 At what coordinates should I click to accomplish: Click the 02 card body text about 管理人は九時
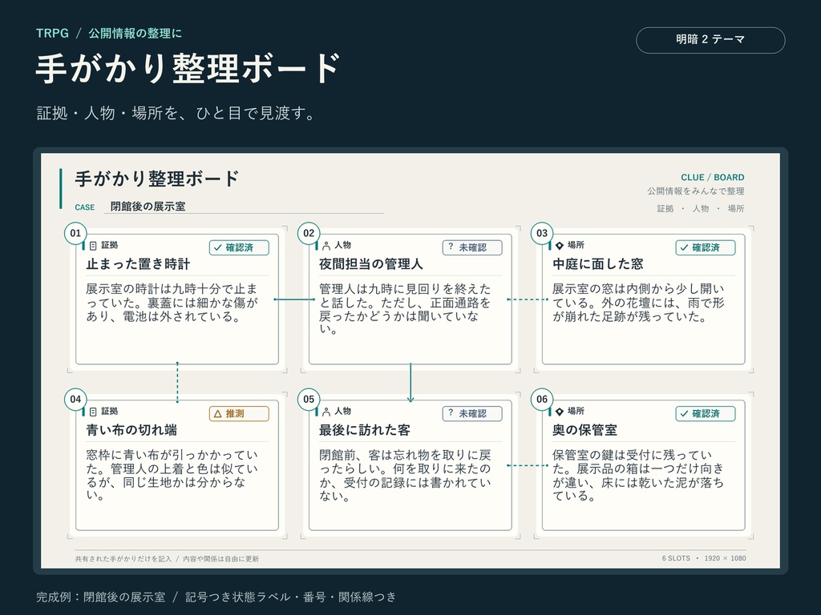405,309
